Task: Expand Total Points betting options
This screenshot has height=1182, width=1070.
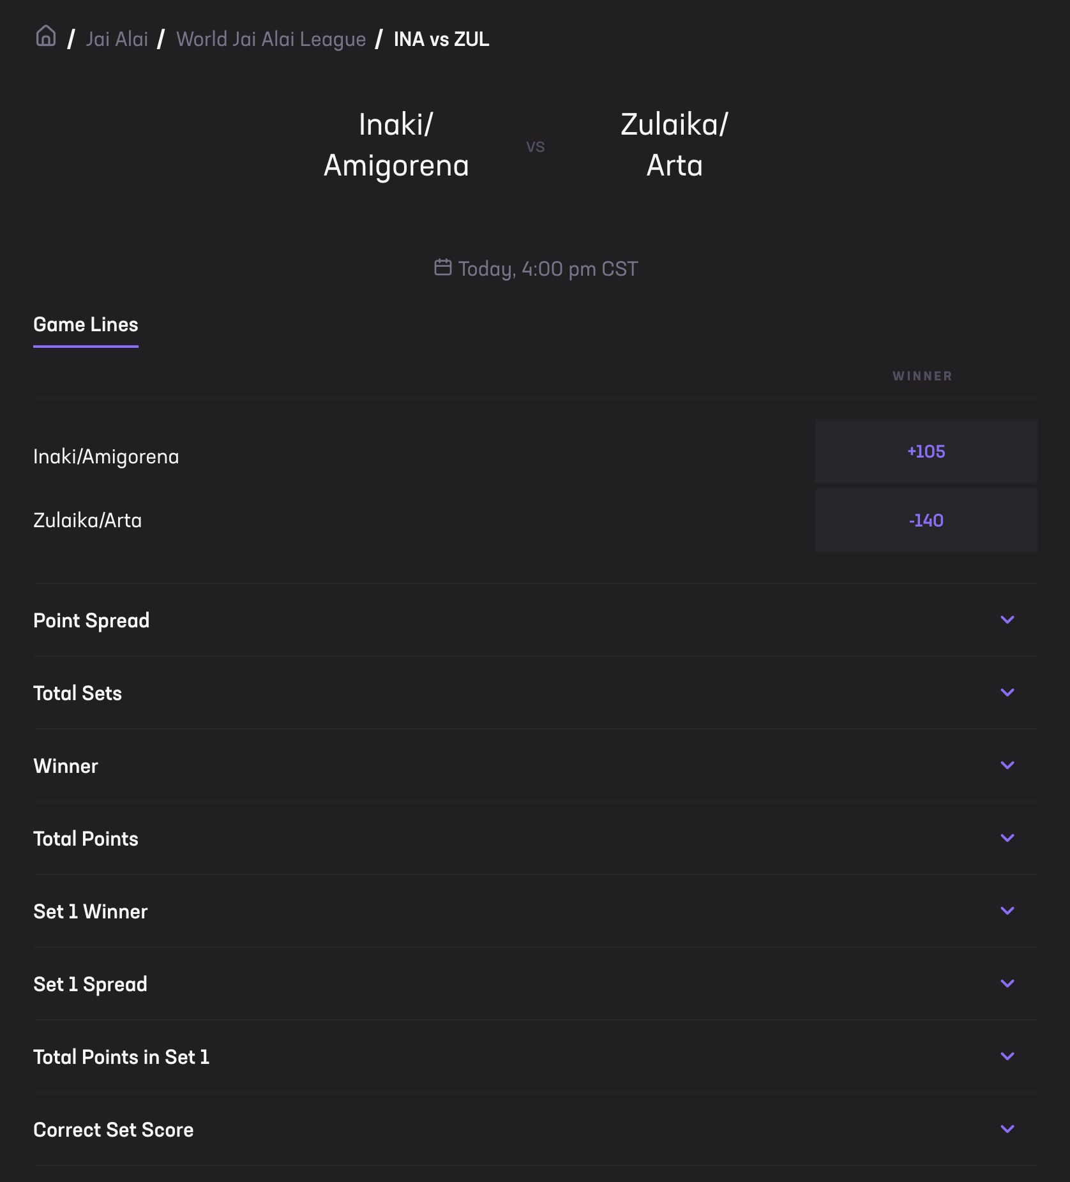Action: [1007, 837]
